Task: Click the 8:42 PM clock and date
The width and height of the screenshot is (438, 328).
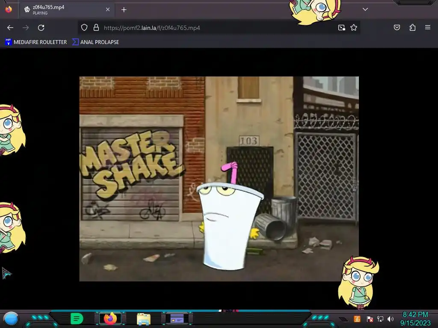Action: click(415, 319)
